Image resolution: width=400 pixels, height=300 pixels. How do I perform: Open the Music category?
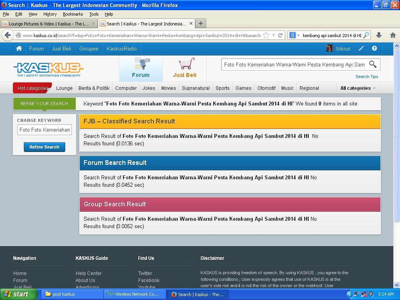pyautogui.click(x=287, y=88)
